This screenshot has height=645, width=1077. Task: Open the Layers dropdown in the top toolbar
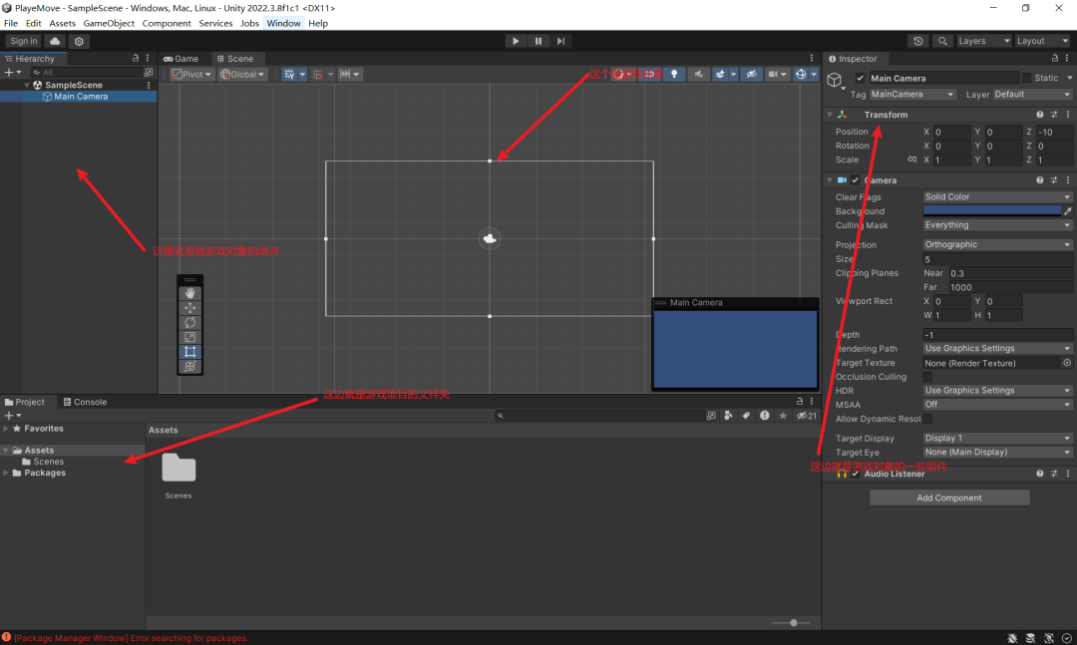coord(984,41)
